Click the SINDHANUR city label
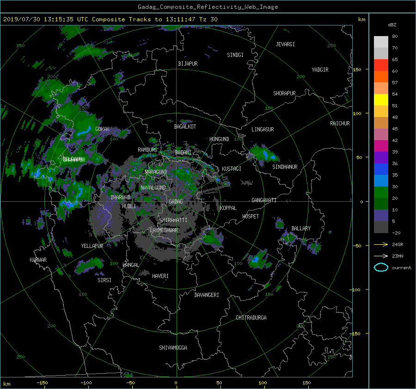The width and height of the screenshot is (416, 389). pyautogui.click(x=285, y=167)
